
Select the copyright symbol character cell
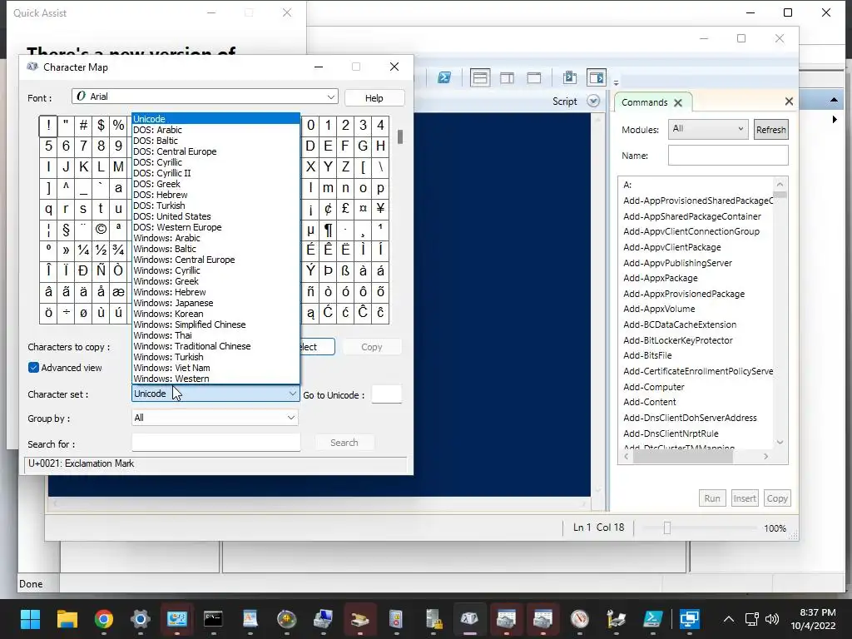coord(101,230)
